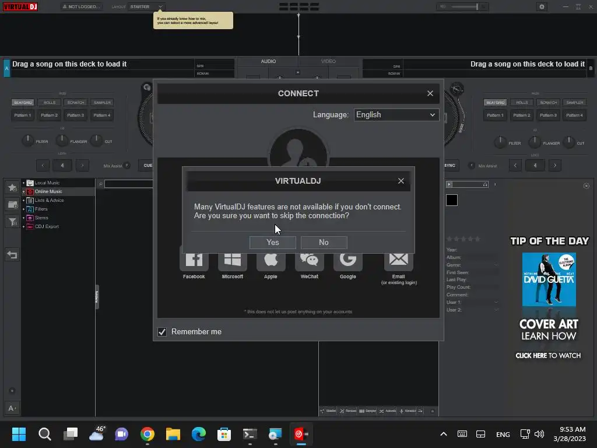Image resolution: width=597 pixels, height=448 pixels.
Task: Trigger Pattern 2 pad on right deck
Action: (522, 115)
